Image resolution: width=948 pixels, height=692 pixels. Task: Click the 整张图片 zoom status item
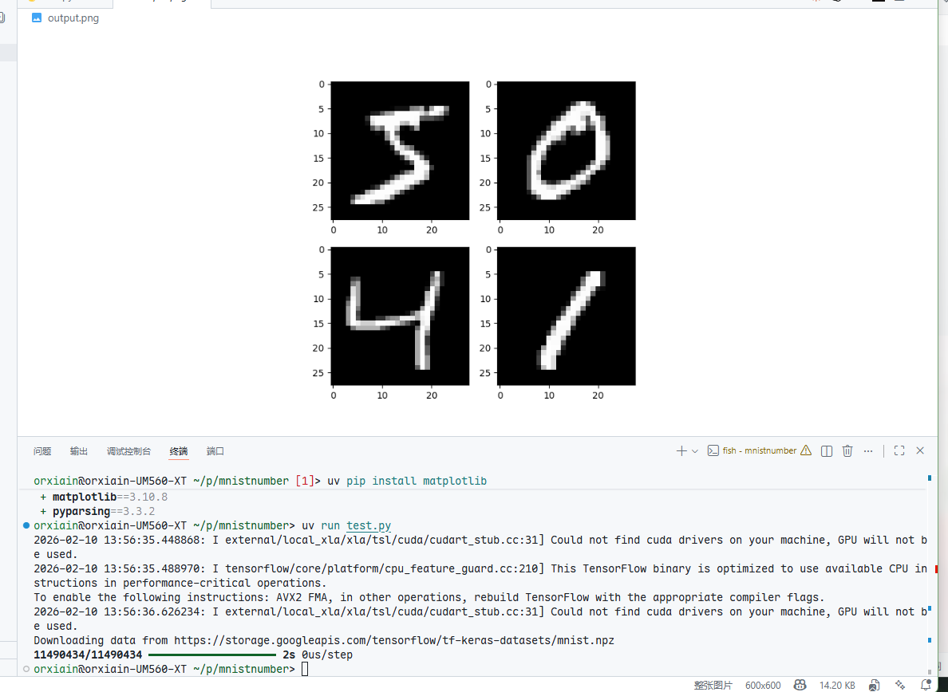tap(713, 685)
